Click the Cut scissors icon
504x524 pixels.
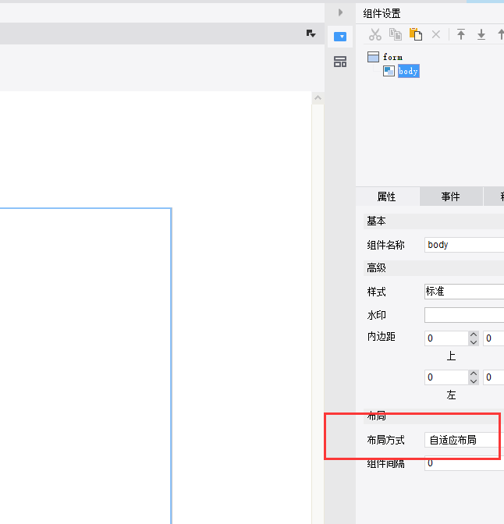[x=375, y=34]
